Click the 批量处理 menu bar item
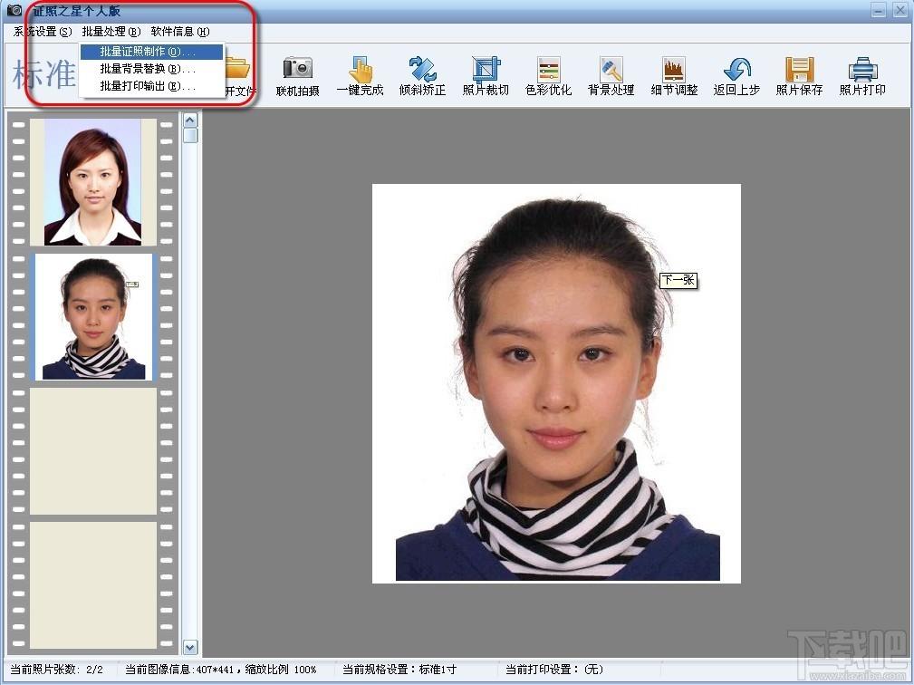This screenshot has width=914, height=685. [111, 32]
